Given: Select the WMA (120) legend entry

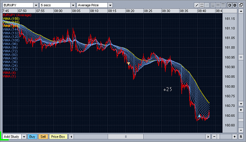Looking at the screenshot, I should pos(11,37).
